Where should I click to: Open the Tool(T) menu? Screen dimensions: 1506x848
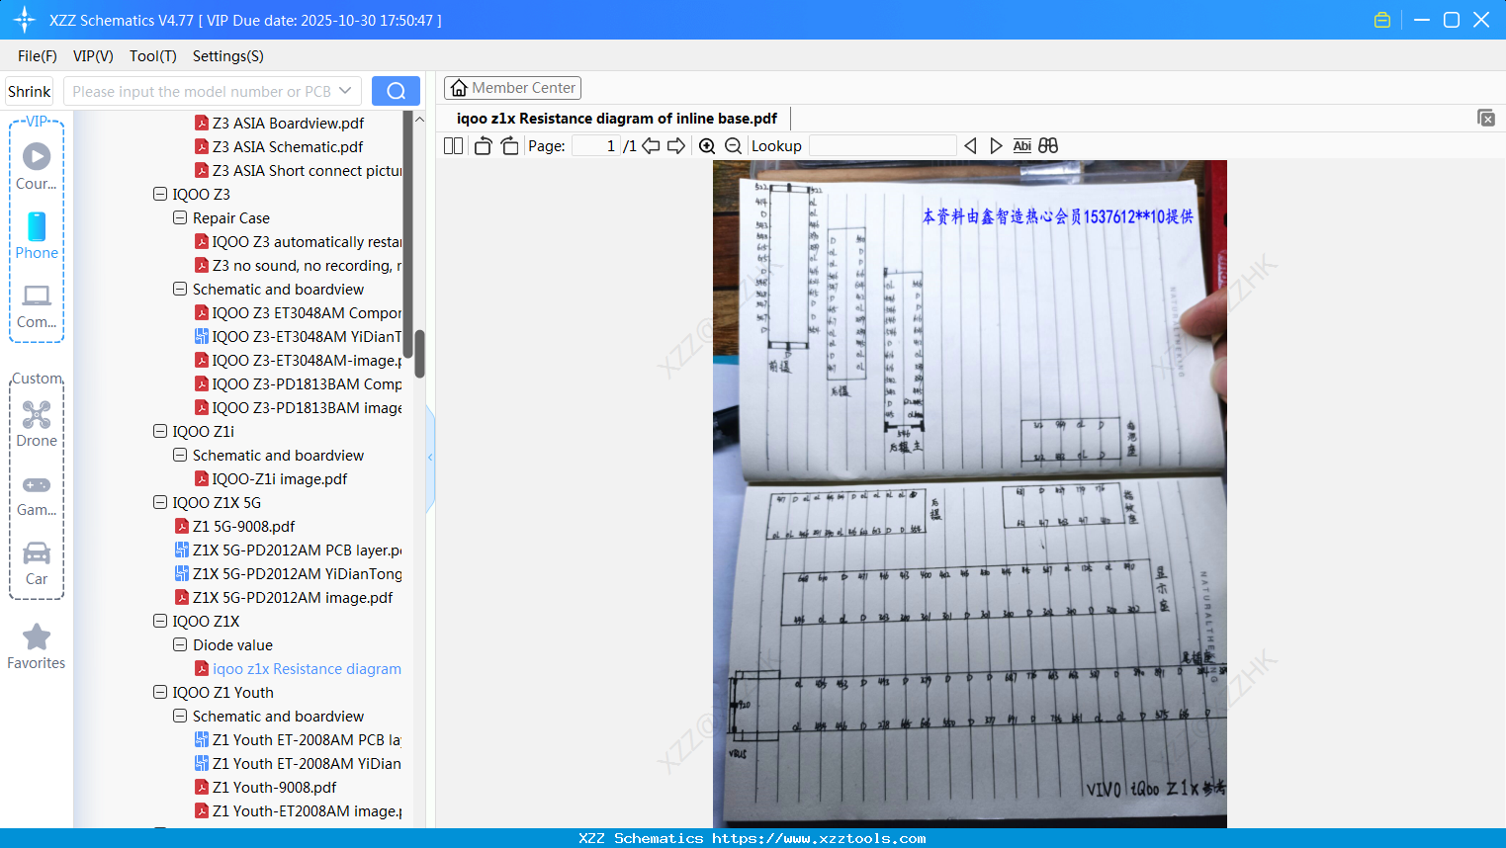click(x=153, y=56)
